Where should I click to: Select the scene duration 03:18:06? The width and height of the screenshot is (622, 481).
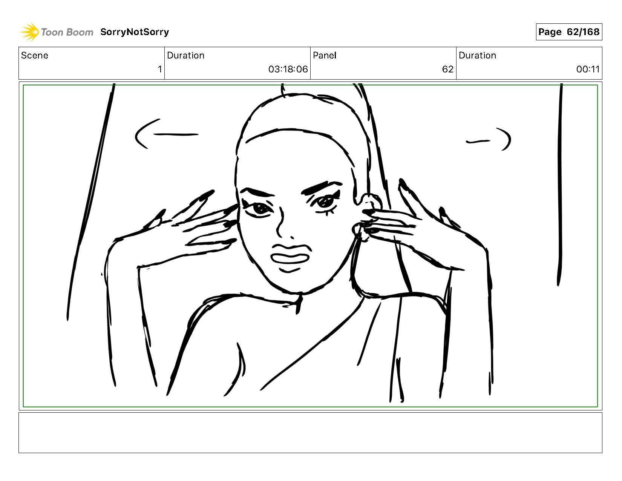pos(288,69)
